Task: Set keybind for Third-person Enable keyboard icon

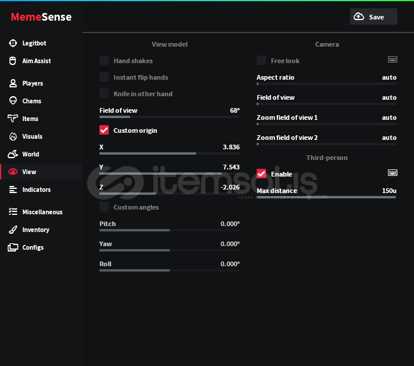Action: [392, 173]
